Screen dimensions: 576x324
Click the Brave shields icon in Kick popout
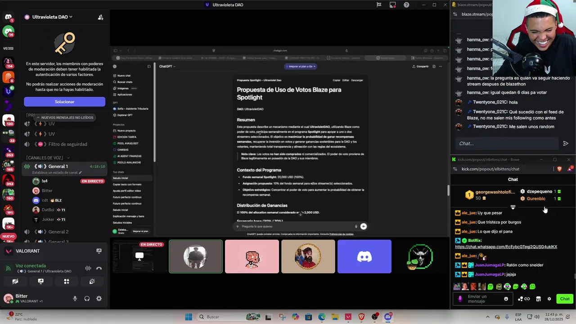559,169
